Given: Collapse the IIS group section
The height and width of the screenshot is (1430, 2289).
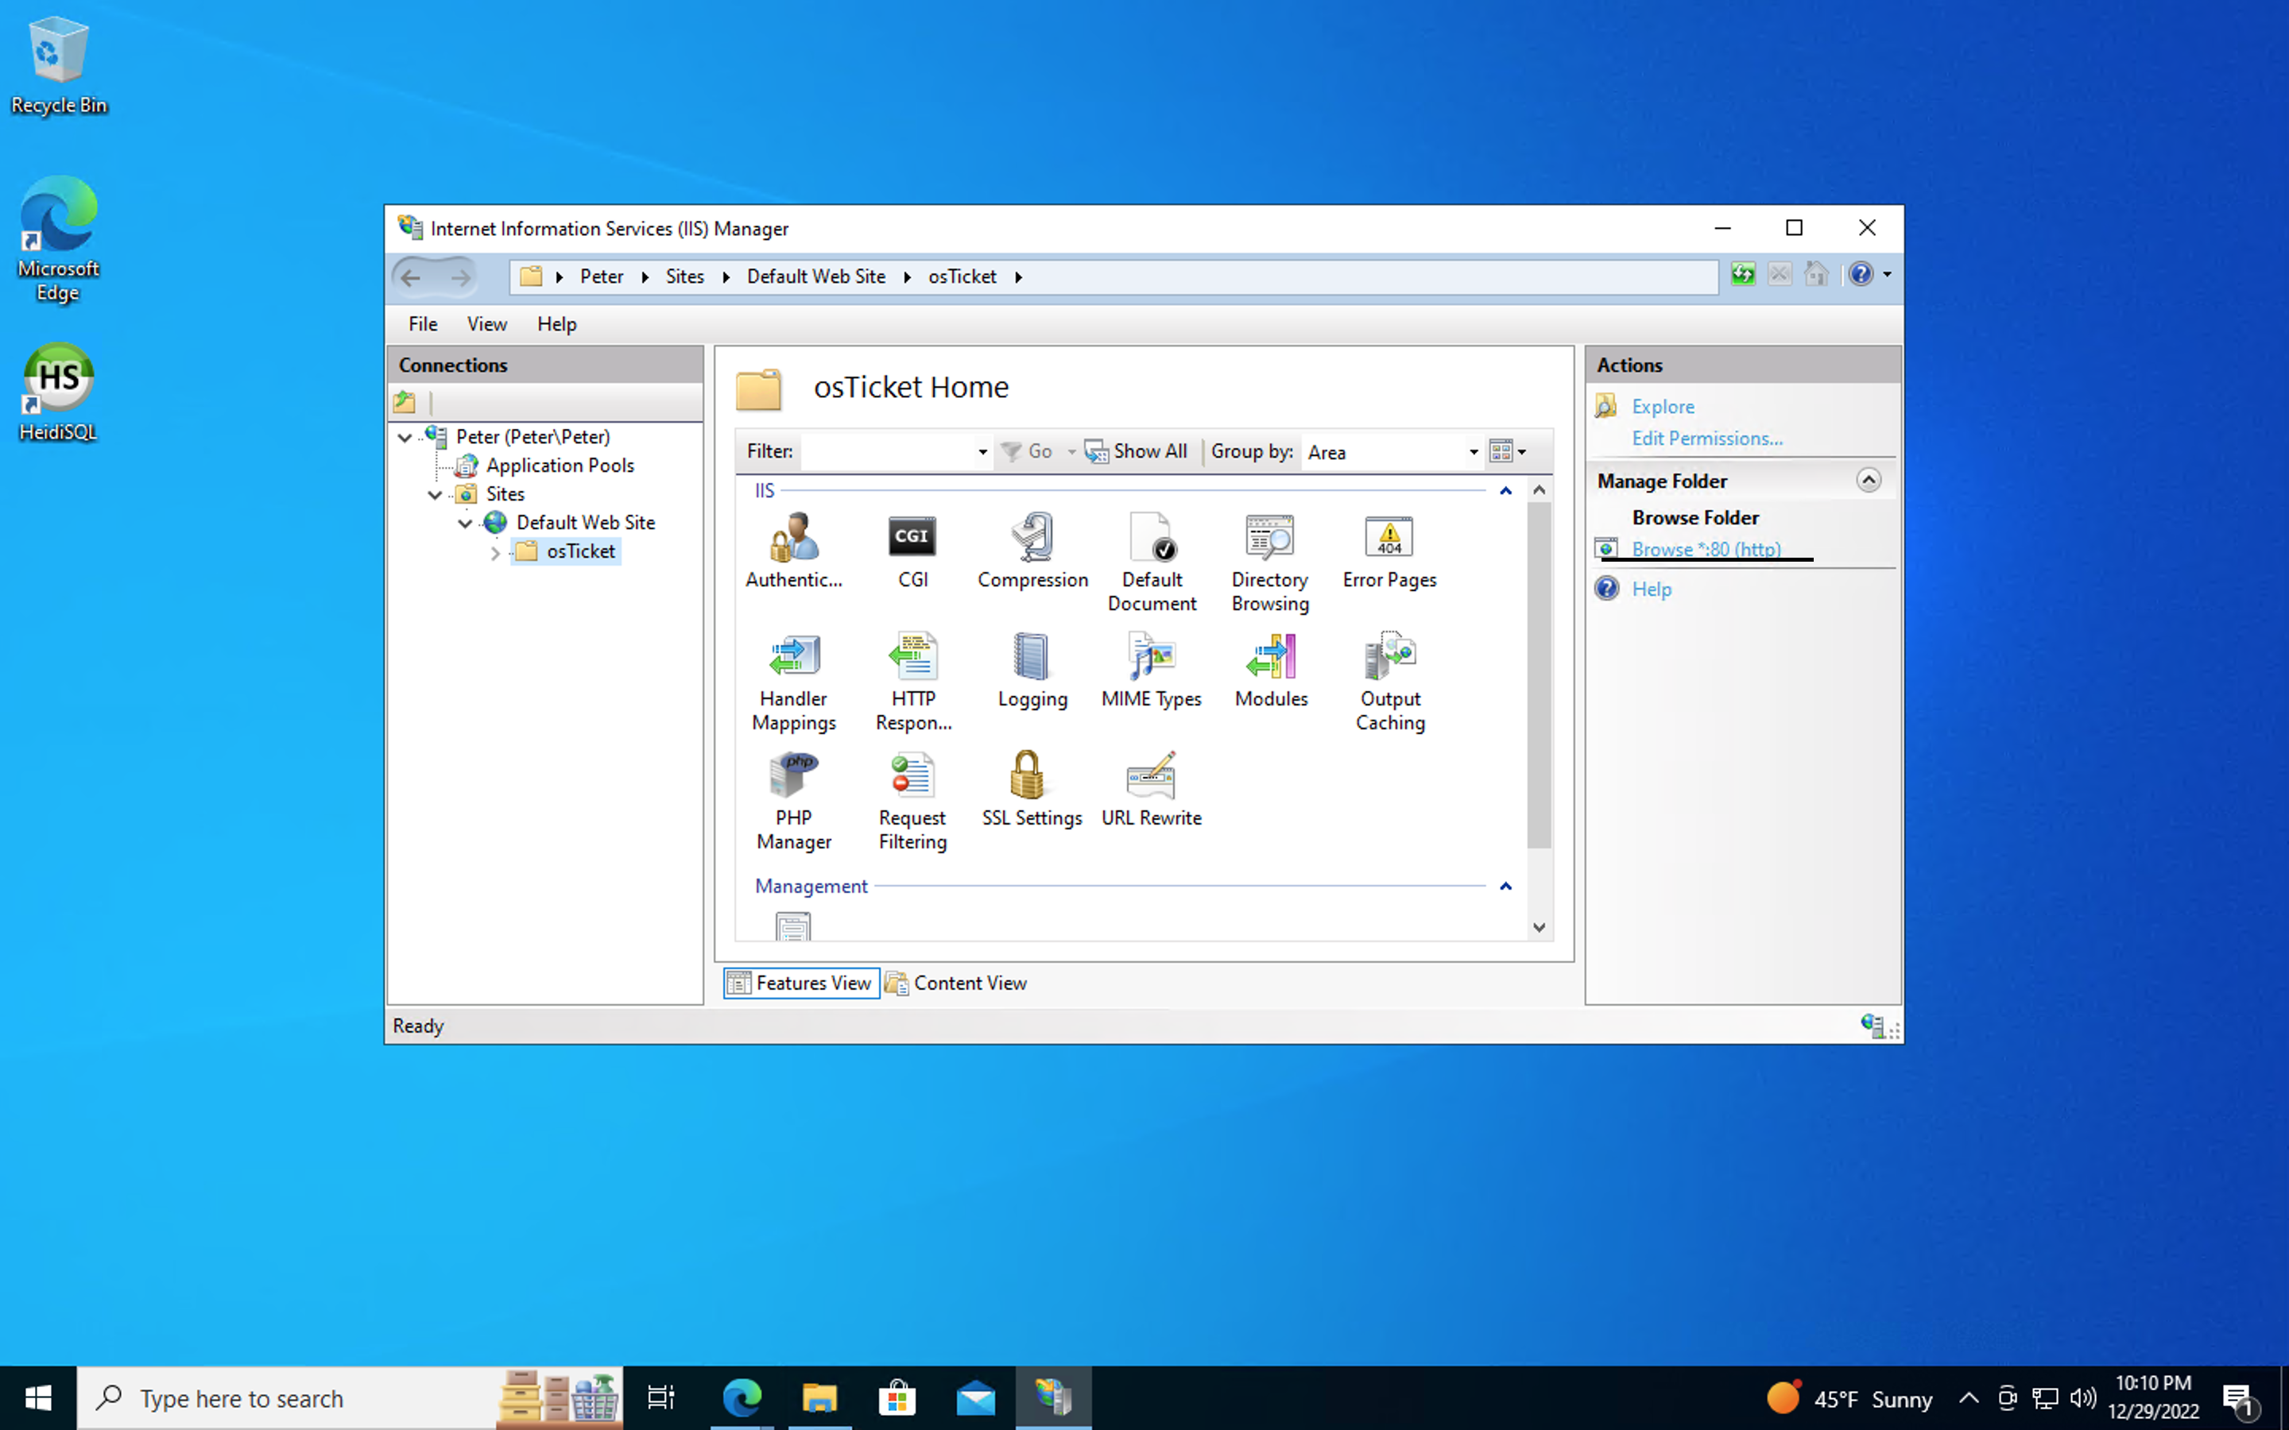Looking at the screenshot, I should tap(1505, 491).
